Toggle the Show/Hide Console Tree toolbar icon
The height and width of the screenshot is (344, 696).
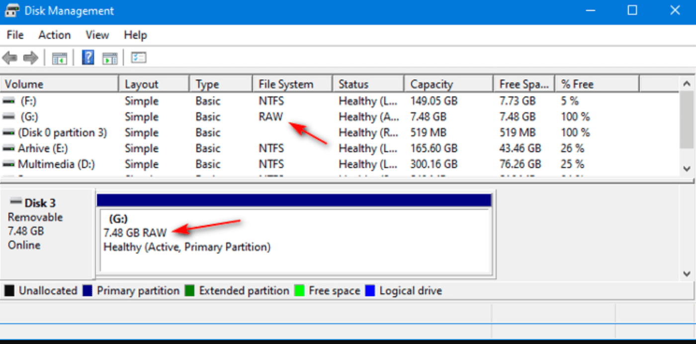[x=60, y=57]
